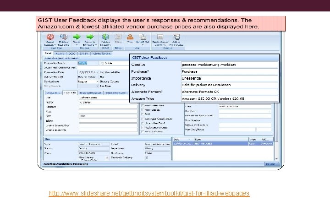
Task: Open the Due Date dropdown
Action: click(x=270, y=111)
